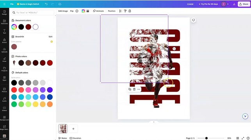Select black document color swatch
This screenshot has width=251, height=140.
21,27
